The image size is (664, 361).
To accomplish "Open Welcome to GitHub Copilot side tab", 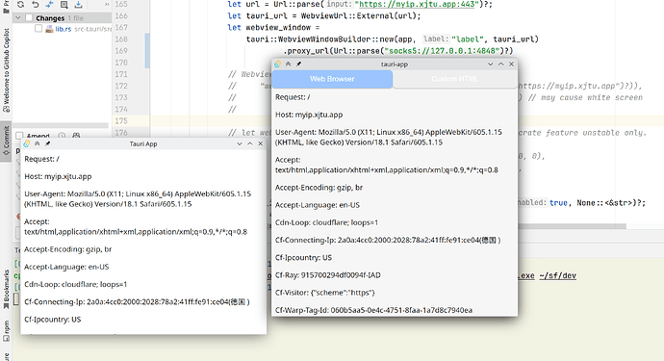I will click(6, 70).
